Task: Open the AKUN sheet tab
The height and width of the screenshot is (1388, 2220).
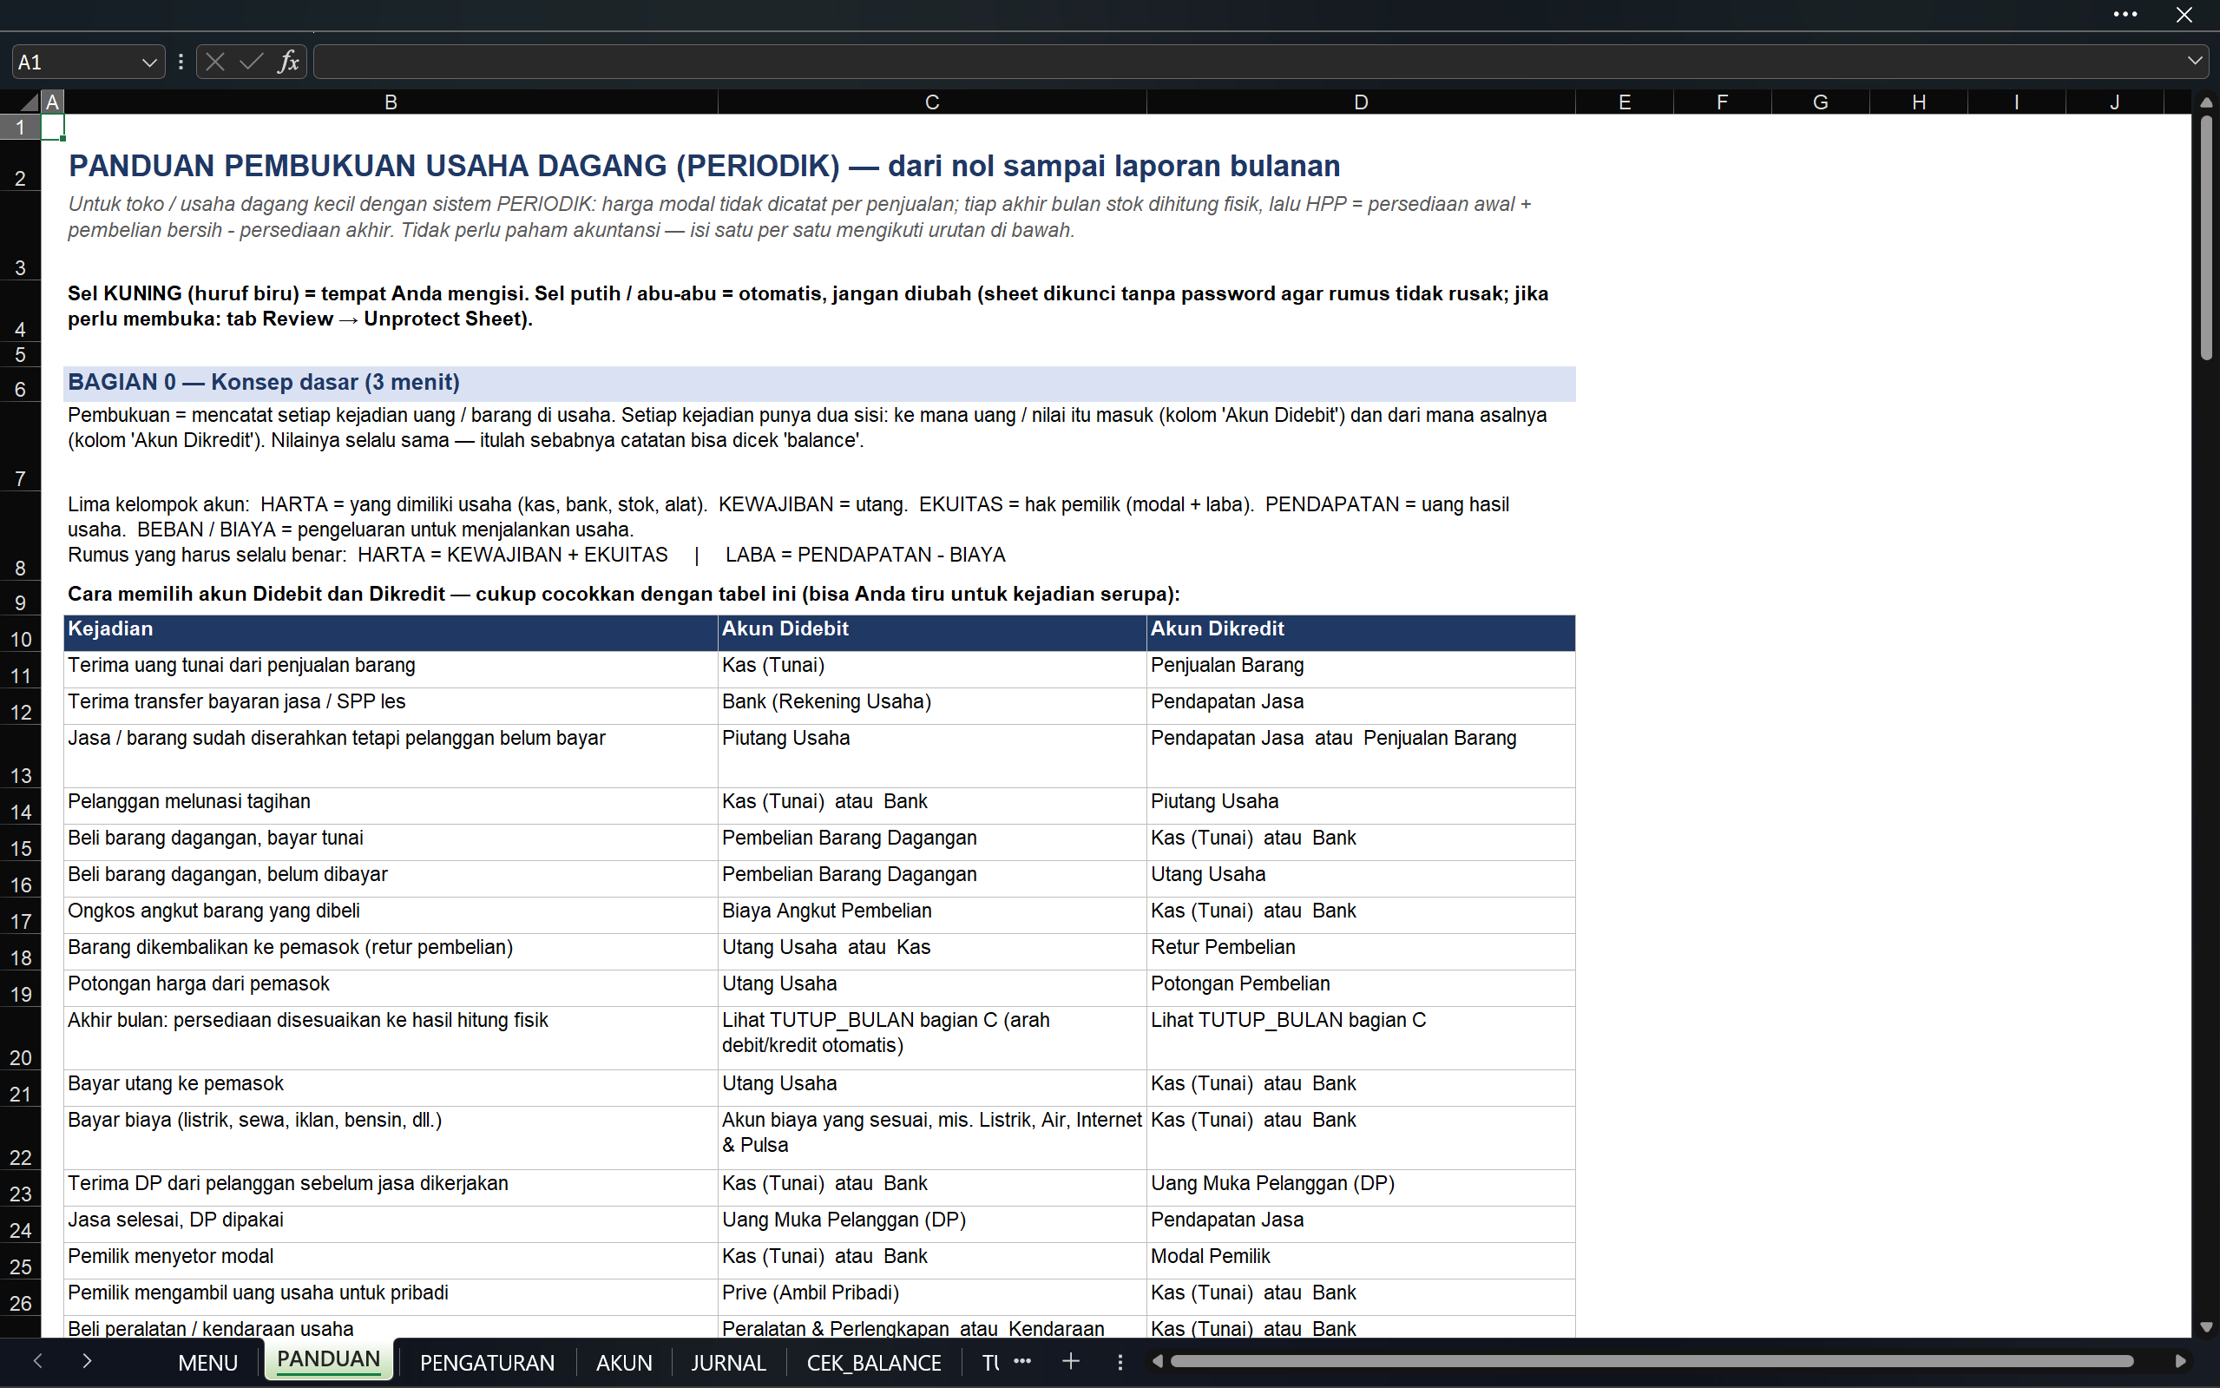Action: point(624,1362)
